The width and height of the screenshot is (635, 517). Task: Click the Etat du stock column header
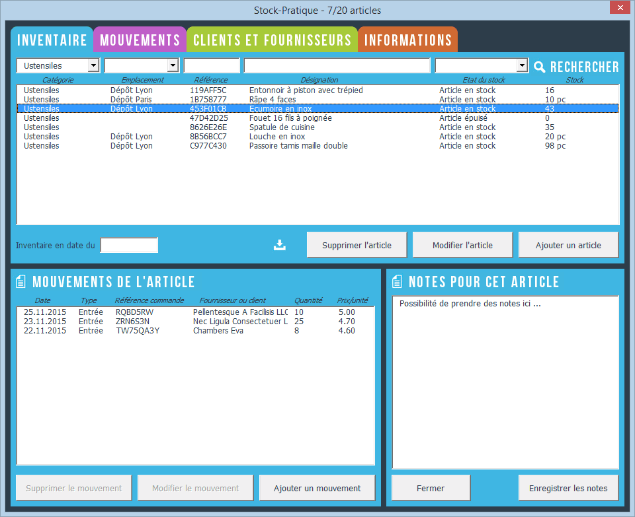[484, 80]
